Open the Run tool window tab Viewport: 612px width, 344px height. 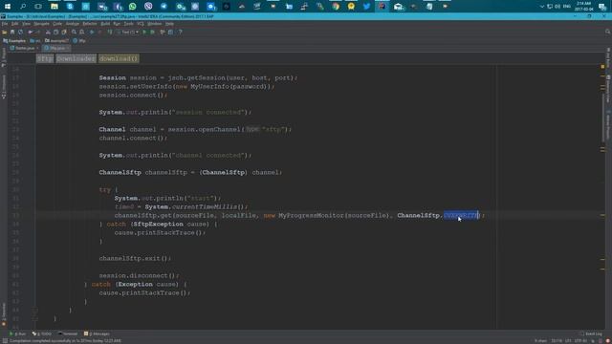(17, 333)
